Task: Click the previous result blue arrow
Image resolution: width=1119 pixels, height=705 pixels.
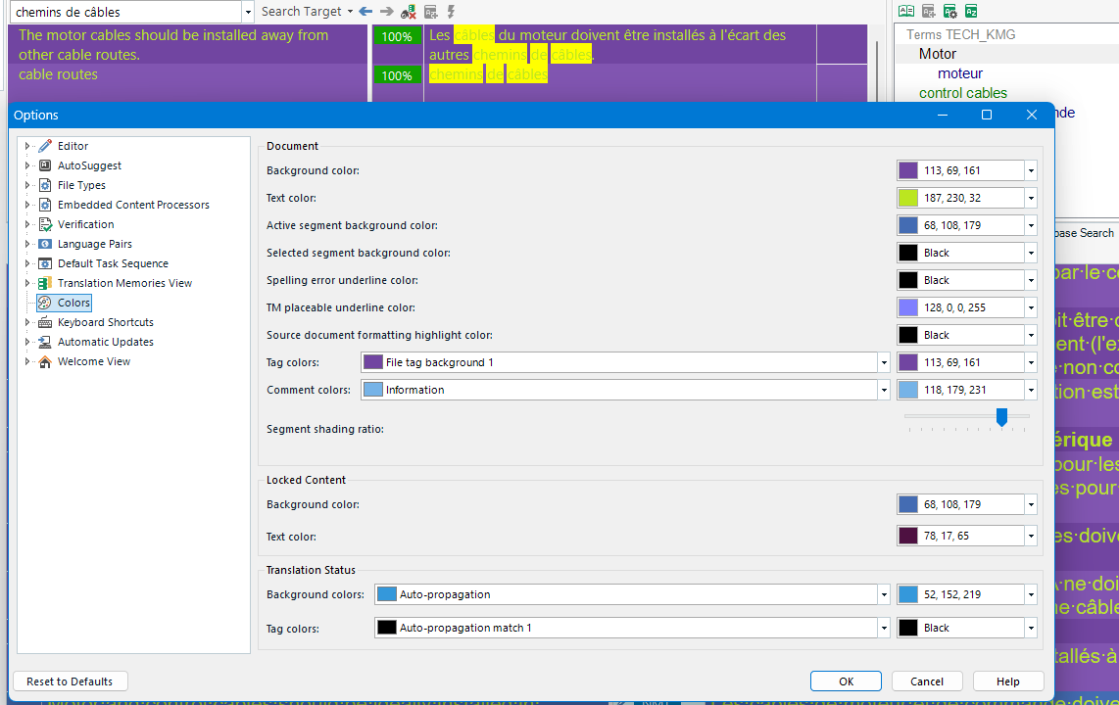Action: 365,12
